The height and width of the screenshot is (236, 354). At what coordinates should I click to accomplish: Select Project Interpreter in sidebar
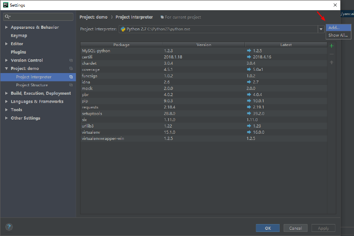pos(38,77)
